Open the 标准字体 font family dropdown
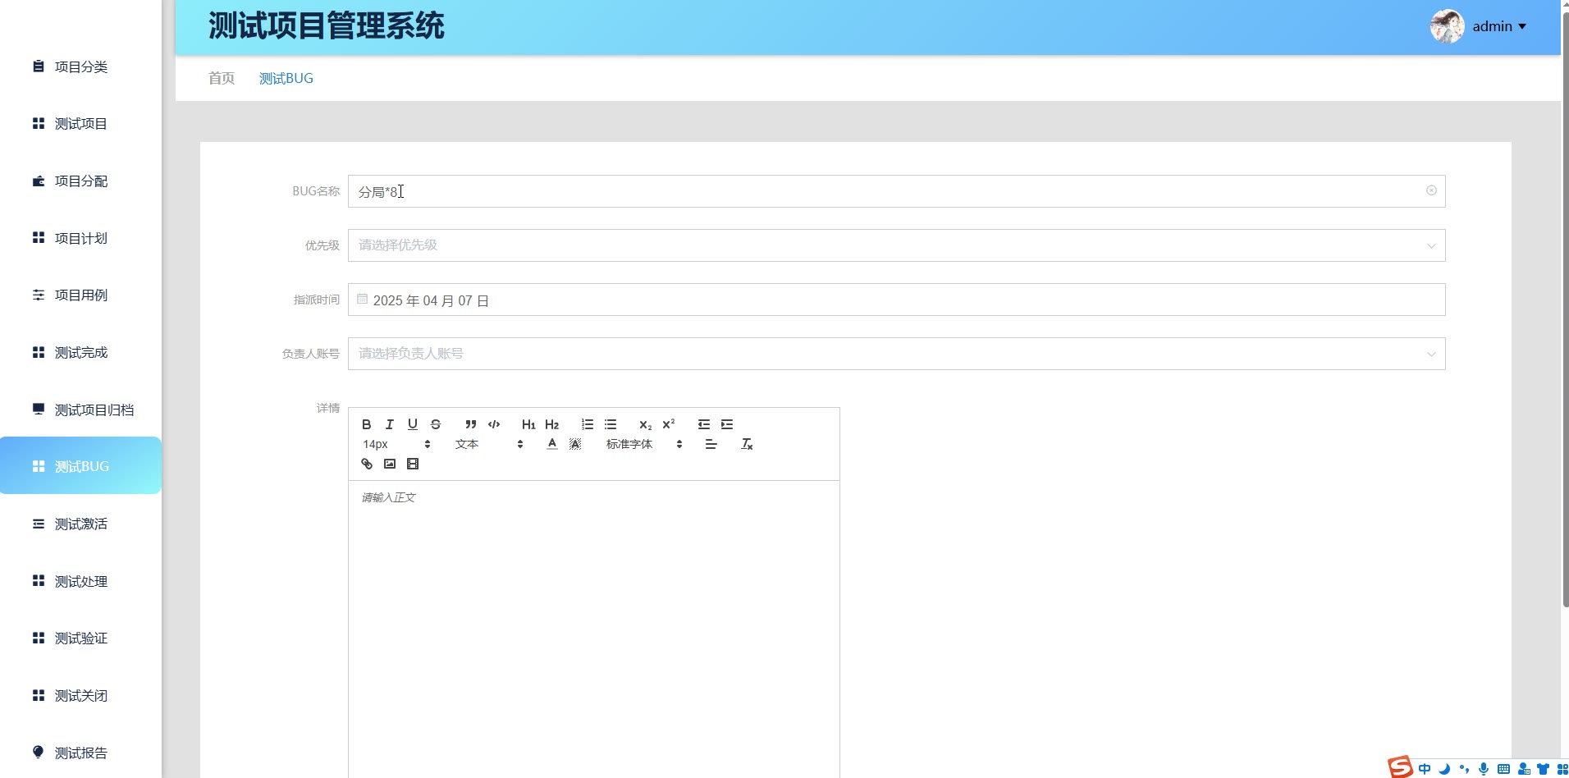This screenshot has width=1569, height=778. (x=644, y=444)
